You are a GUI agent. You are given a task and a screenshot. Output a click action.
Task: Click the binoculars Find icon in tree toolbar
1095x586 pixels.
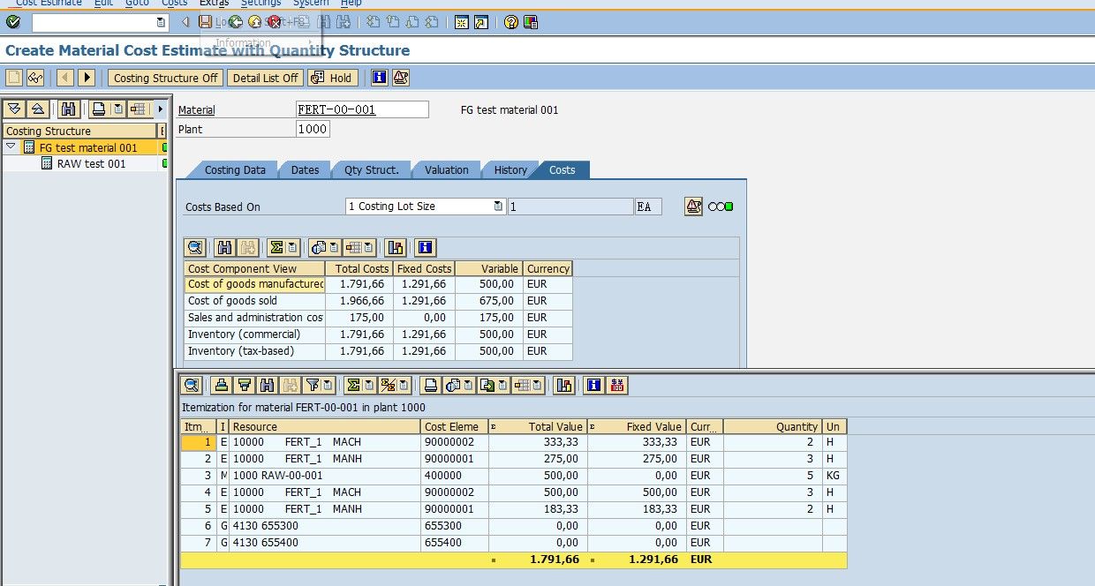69,109
